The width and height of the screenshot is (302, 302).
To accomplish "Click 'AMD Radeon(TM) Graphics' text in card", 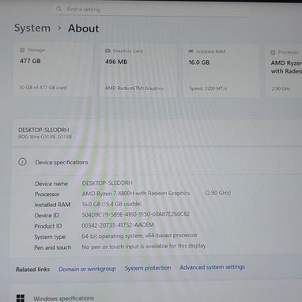I will (x=134, y=89).
